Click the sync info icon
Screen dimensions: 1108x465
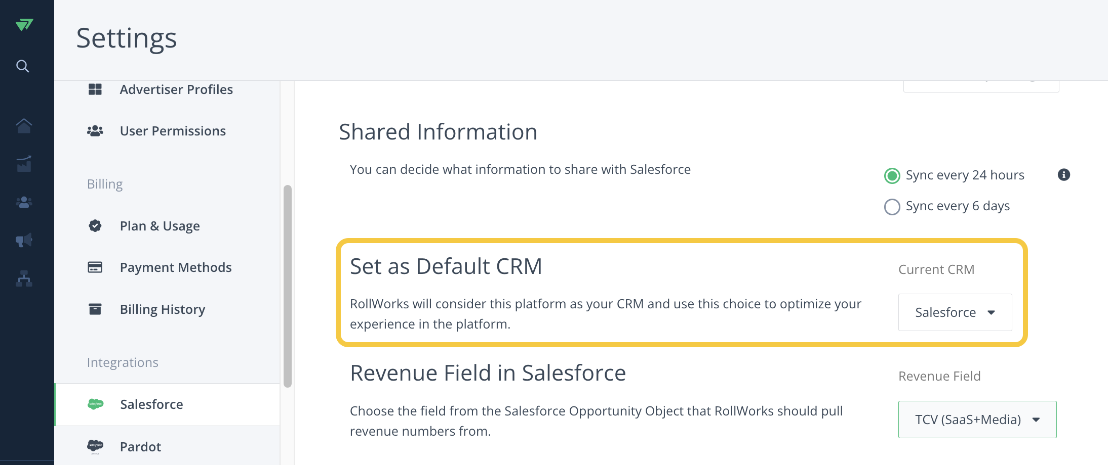click(x=1064, y=175)
